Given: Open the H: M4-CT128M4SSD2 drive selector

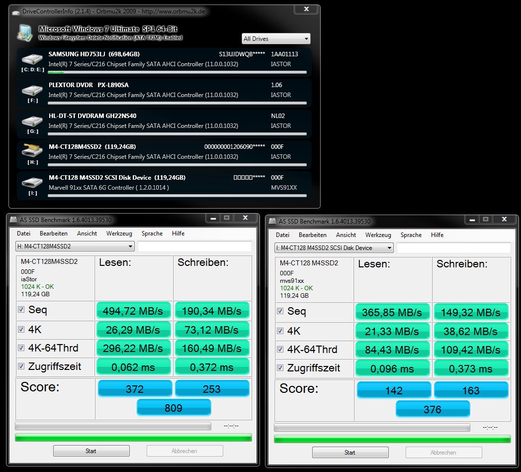Looking at the screenshot, I should (x=75, y=246).
